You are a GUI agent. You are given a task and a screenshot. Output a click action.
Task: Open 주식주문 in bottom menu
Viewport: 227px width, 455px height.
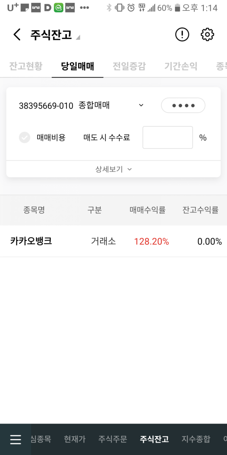pyautogui.click(x=112, y=439)
